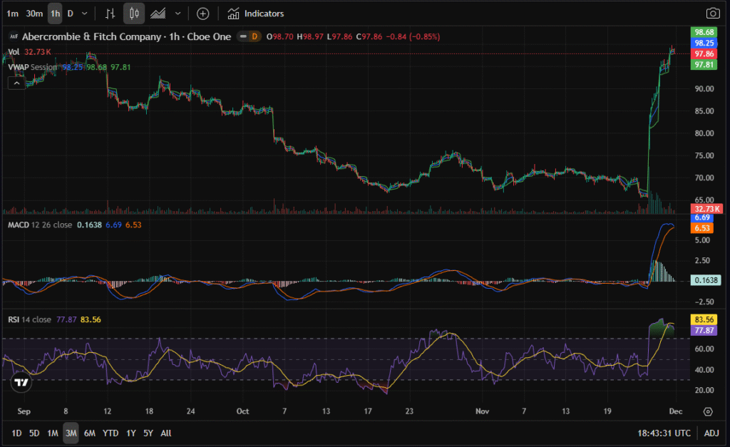This screenshot has width=730, height=447.
Task: Expand the chart type dropdown arrow
Action: point(178,14)
